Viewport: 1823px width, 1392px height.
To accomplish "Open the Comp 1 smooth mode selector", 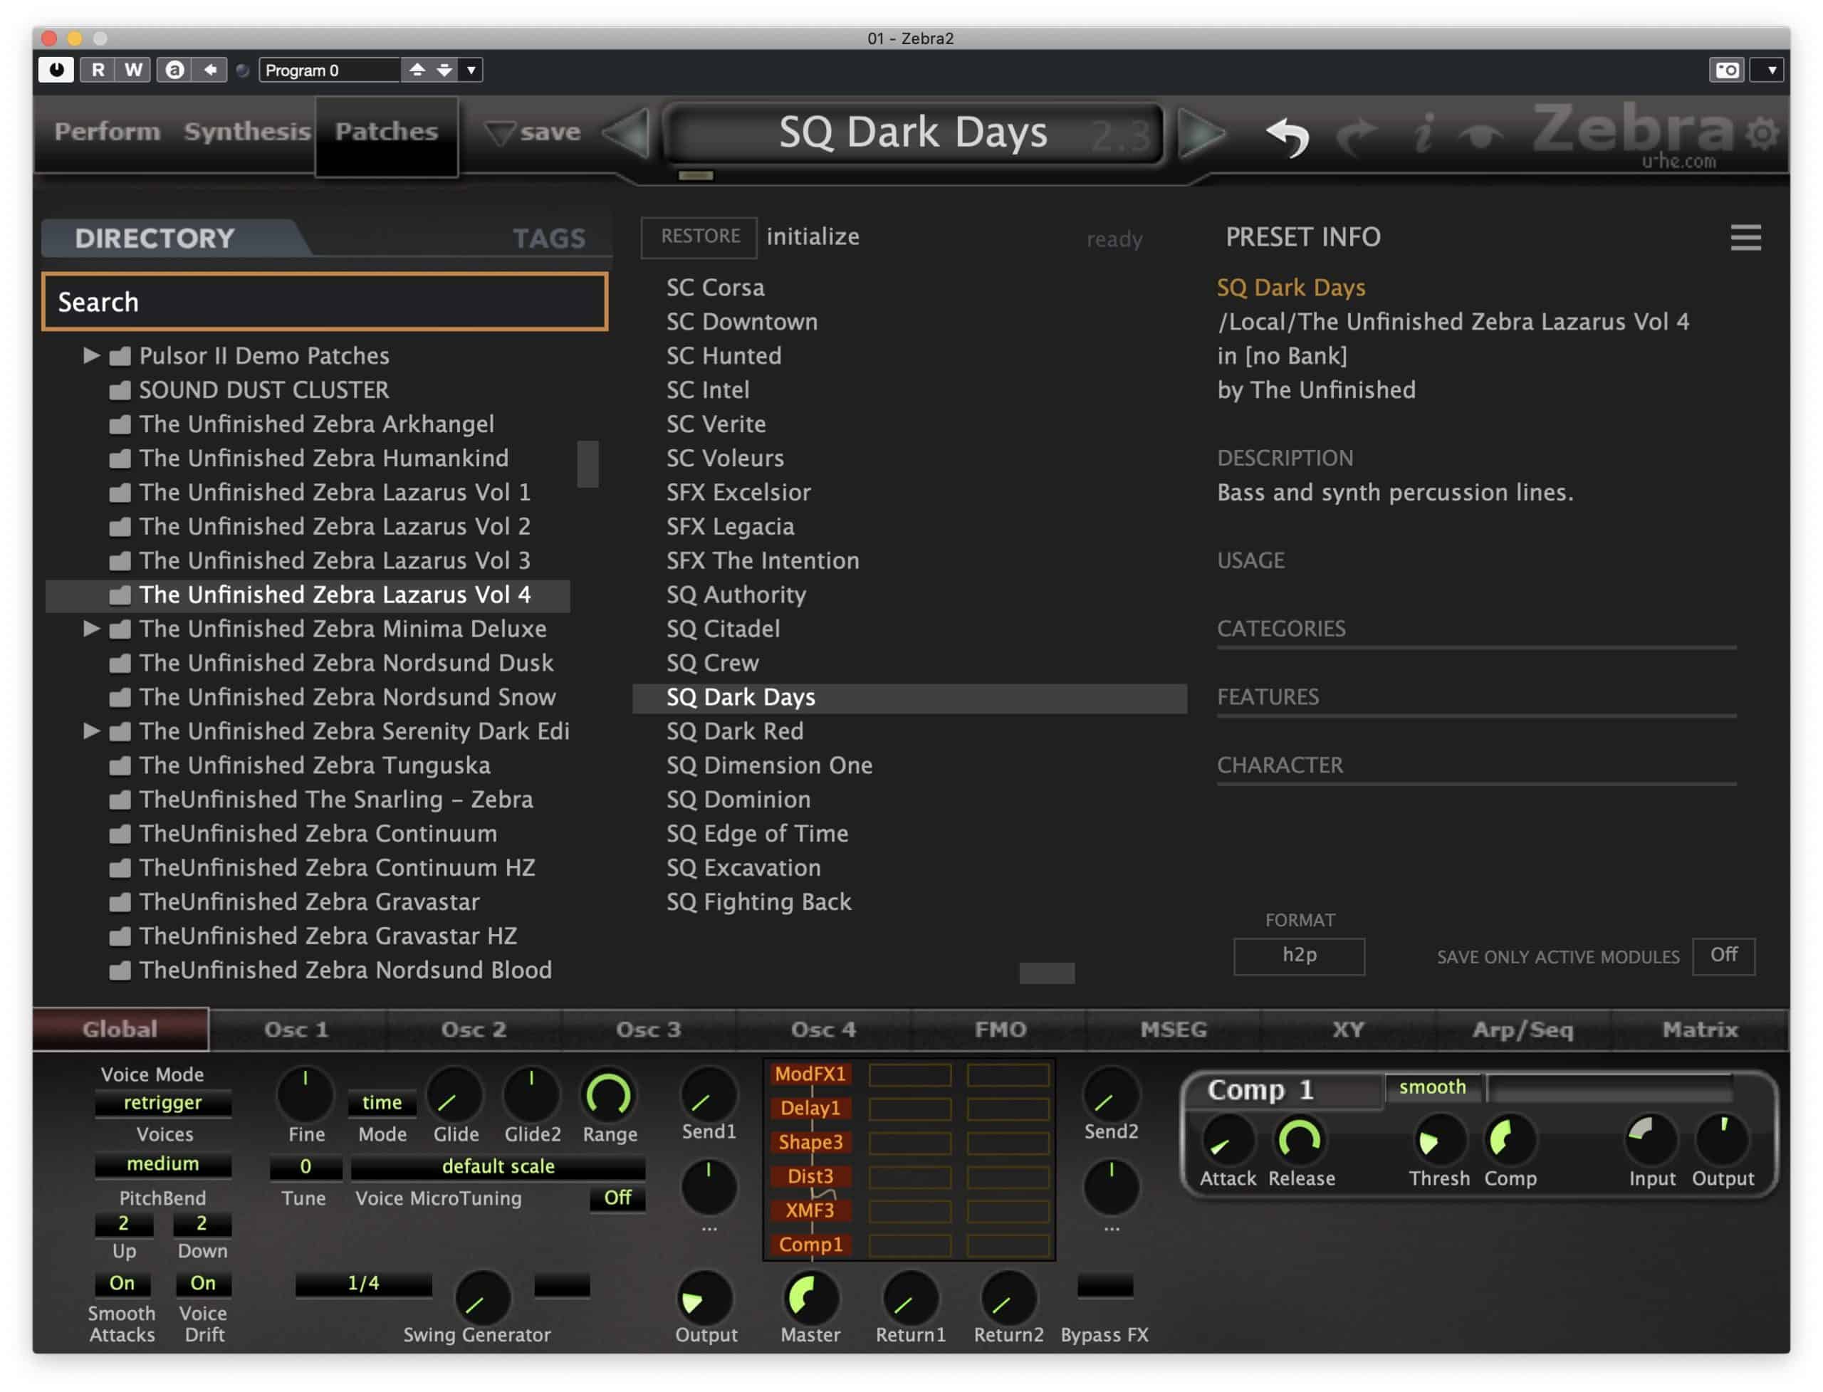I will (1433, 1088).
